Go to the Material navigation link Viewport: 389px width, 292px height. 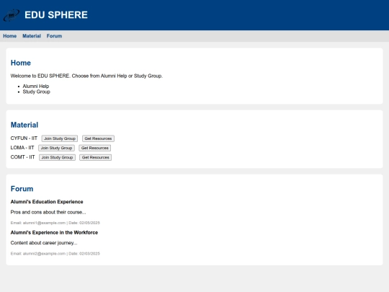click(x=32, y=36)
